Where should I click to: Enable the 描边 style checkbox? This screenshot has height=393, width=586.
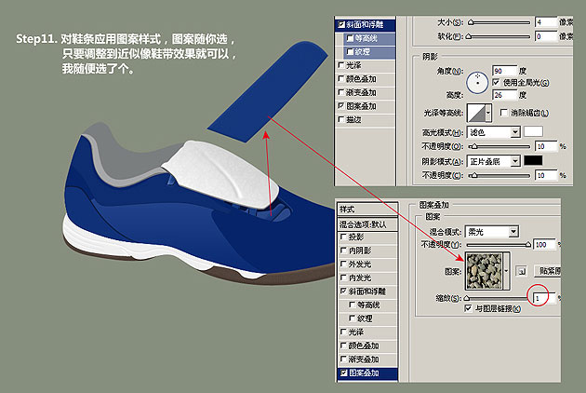coord(340,120)
